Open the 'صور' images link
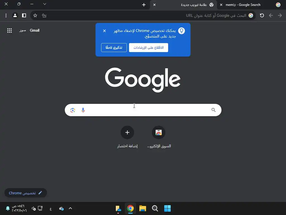This screenshot has width=286, height=215. [23, 31]
